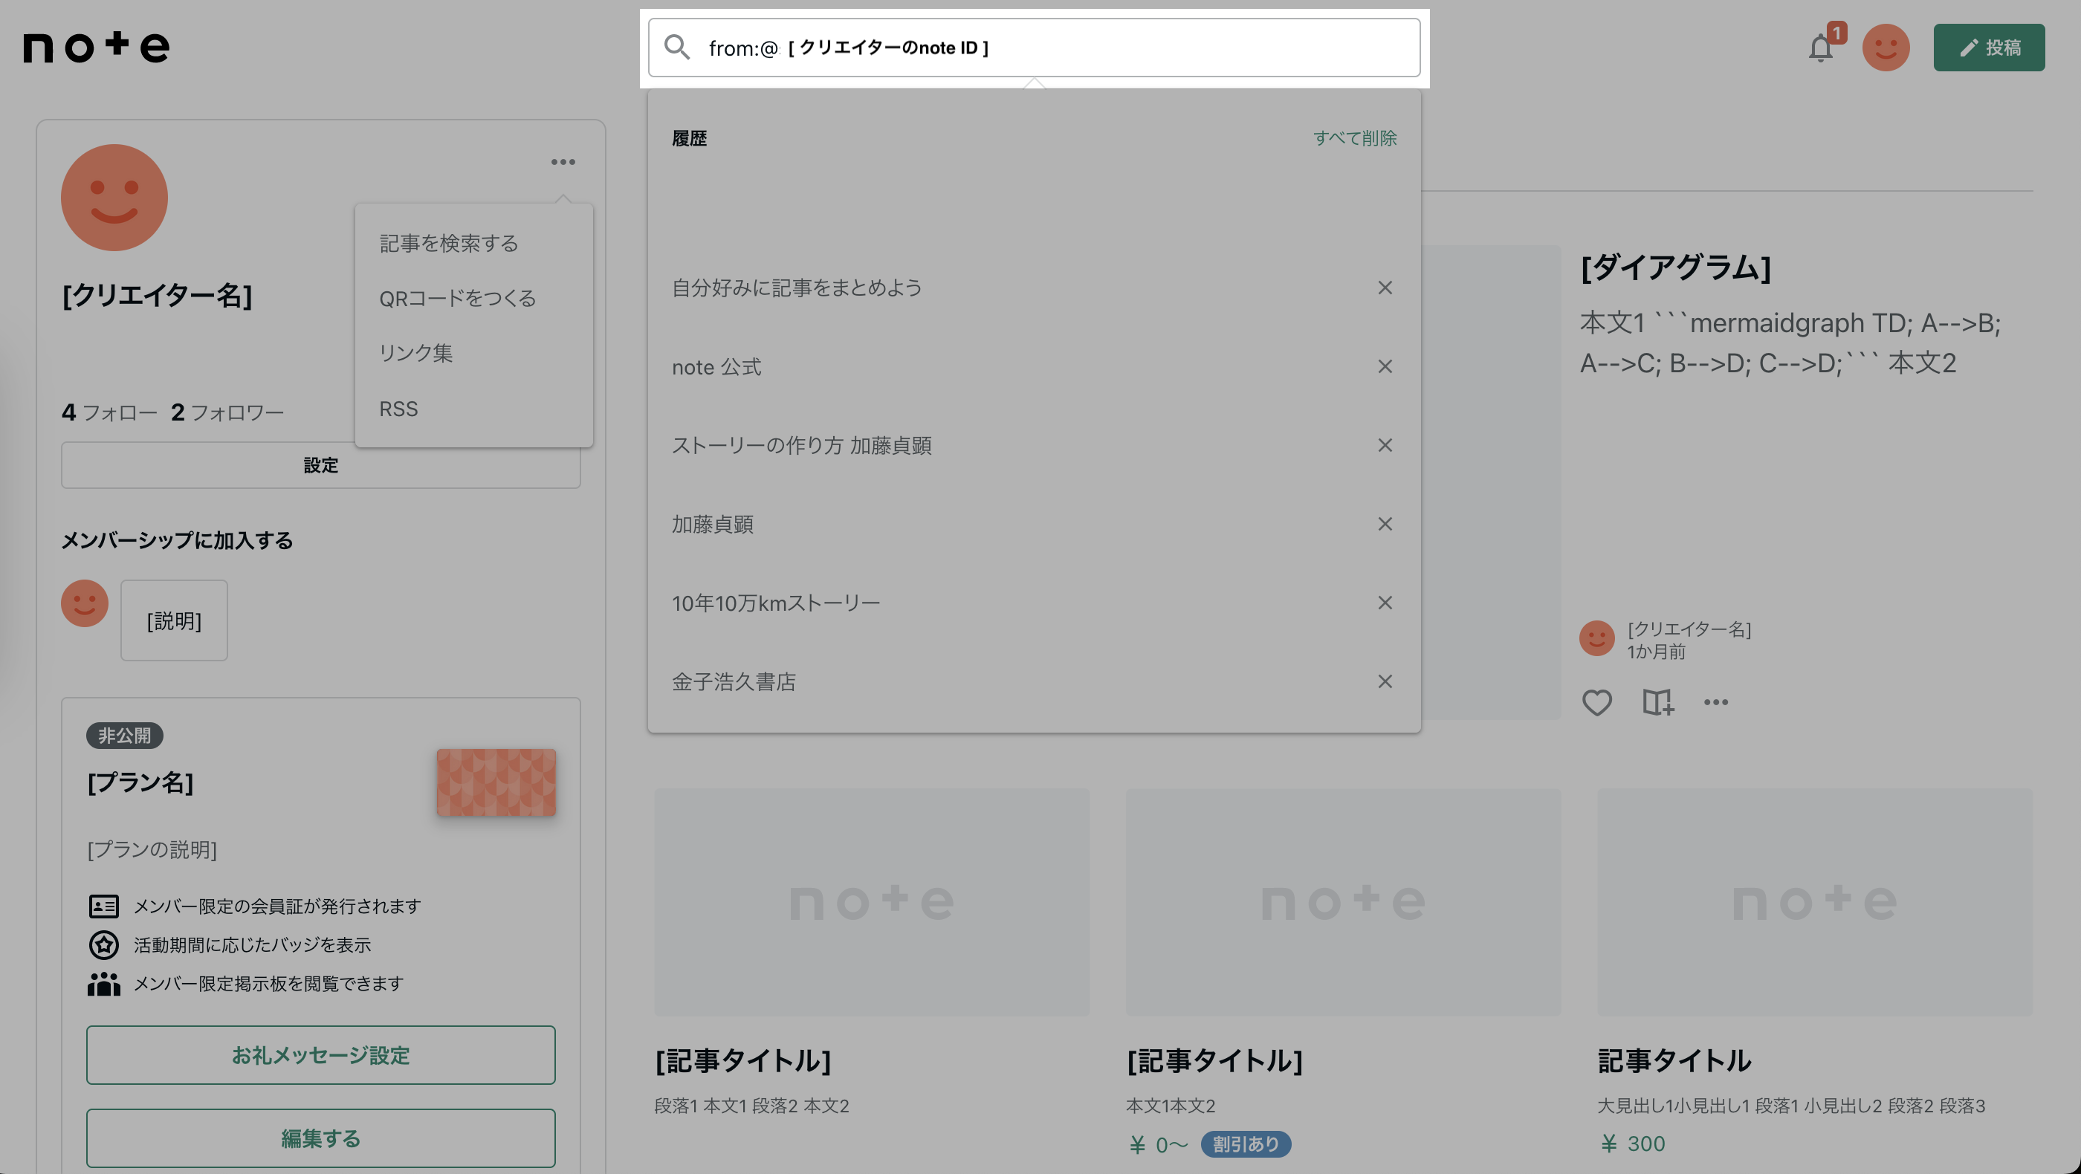Screen dimensions: 2081x1174
Task: Select history item note 公式
Action: (716, 366)
